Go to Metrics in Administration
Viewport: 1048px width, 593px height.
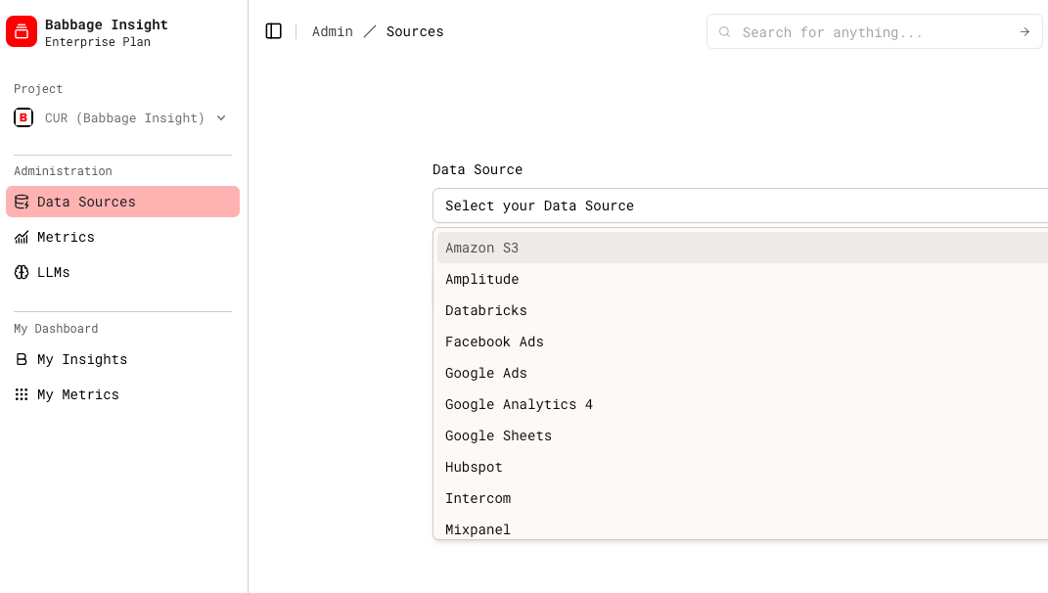[123, 238]
